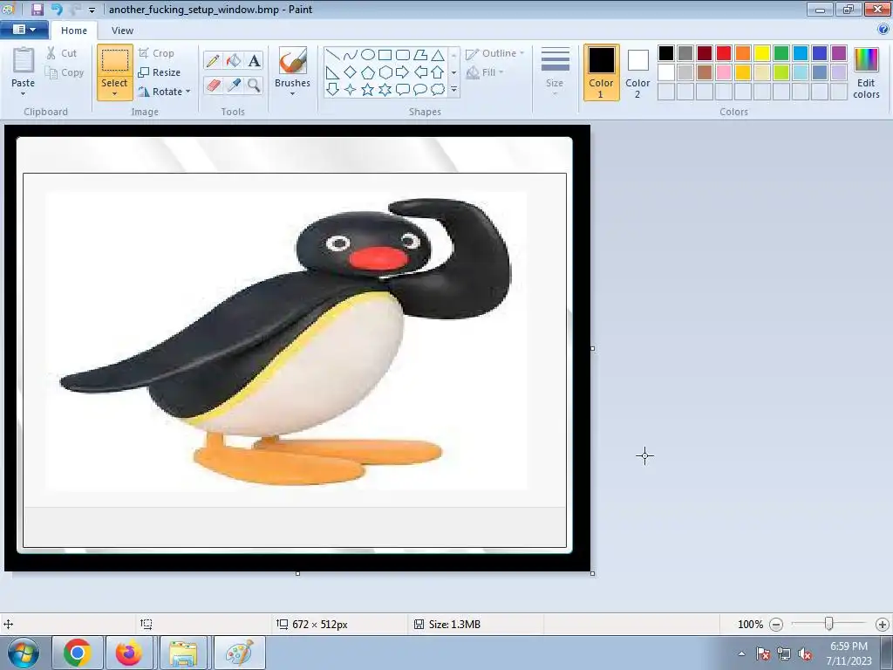Expand the Select dropdown arrow
This screenshot has width=893, height=670.
(x=114, y=94)
